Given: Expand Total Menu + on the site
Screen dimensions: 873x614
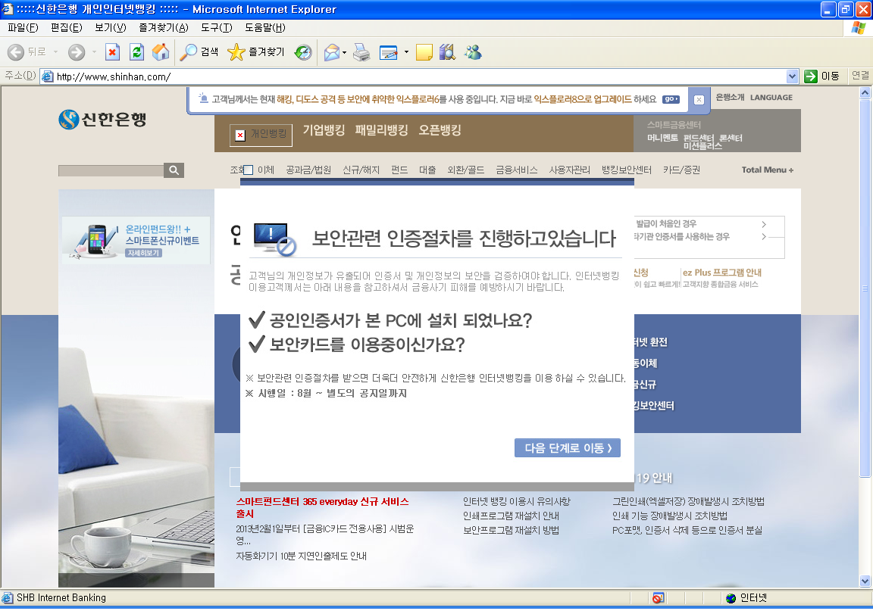Looking at the screenshot, I should pos(767,170).
